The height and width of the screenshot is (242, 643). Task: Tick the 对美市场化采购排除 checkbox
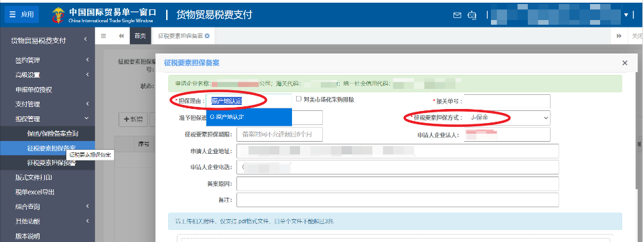tap(299, 99)
